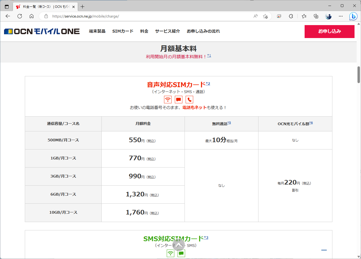The image size is (361, 259).
Task: Go back to the previous page
Action: pyautogui.click(x=8, y=16)
